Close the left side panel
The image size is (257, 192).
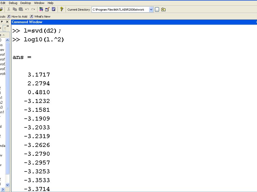click(x=7, y=22)
